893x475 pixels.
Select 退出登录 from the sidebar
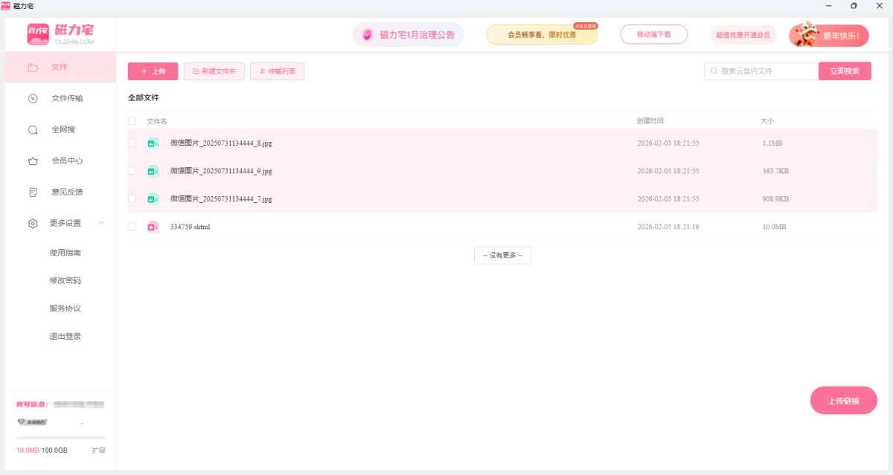[x=65, y=337]
